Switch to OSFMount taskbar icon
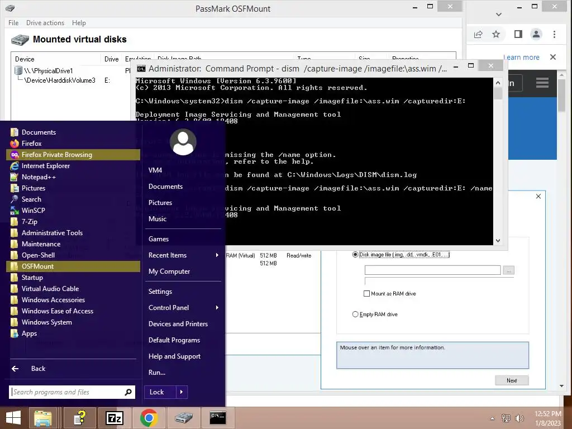The height and width of the screenshot is (429, 572). tap(183, 418)
